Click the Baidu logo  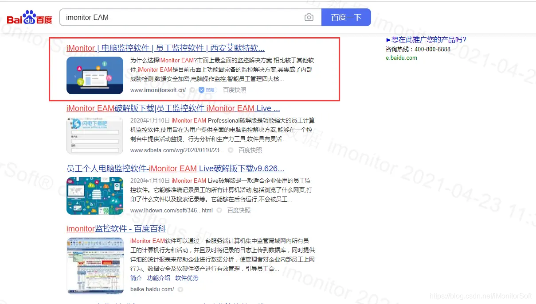(29, 17)
